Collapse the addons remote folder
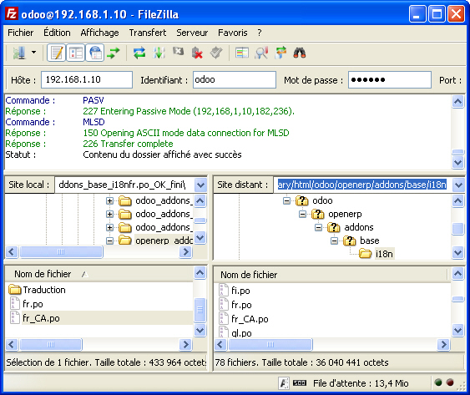Screen dimensions: 470x395 pos(319,228)
